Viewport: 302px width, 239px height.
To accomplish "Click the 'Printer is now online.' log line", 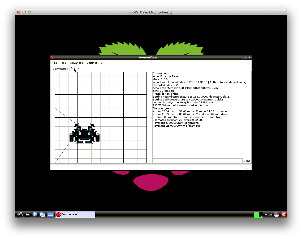I will click(166, 94).
